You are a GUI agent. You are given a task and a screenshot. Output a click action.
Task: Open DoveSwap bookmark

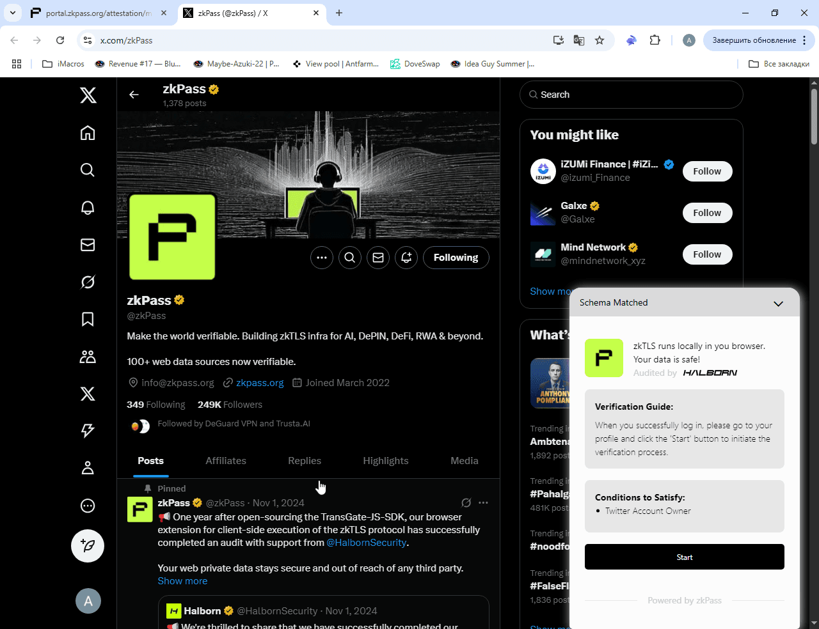point(415,64)
